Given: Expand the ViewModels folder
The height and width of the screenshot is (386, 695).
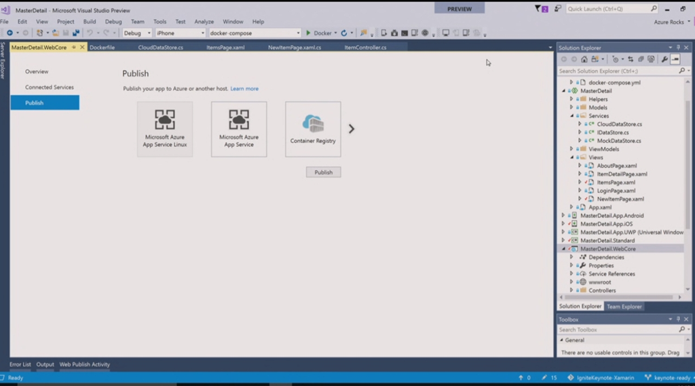Looking at the screenshot, I should click(x=571, y=149).
